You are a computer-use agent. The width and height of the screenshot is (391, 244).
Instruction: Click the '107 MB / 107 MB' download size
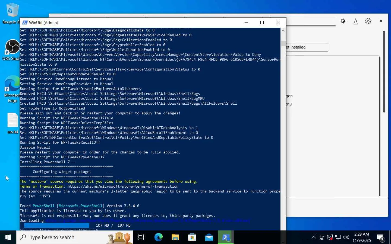113,225
